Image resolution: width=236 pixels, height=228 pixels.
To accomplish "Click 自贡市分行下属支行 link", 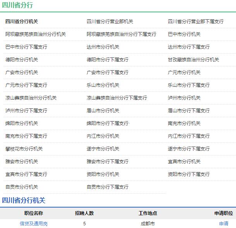I will coord(108,187).
